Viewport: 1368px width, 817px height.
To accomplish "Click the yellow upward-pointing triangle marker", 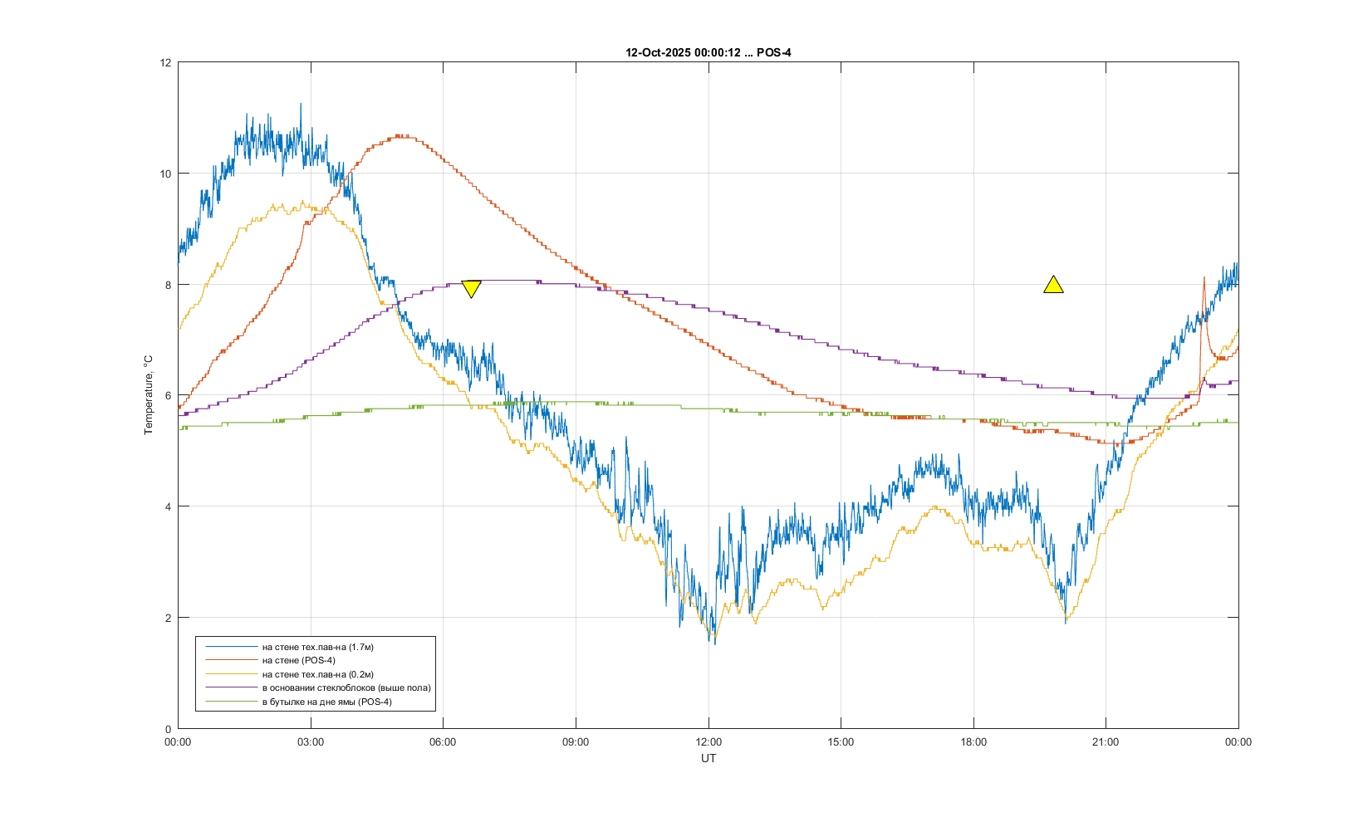I will [x=1053, y=286].
